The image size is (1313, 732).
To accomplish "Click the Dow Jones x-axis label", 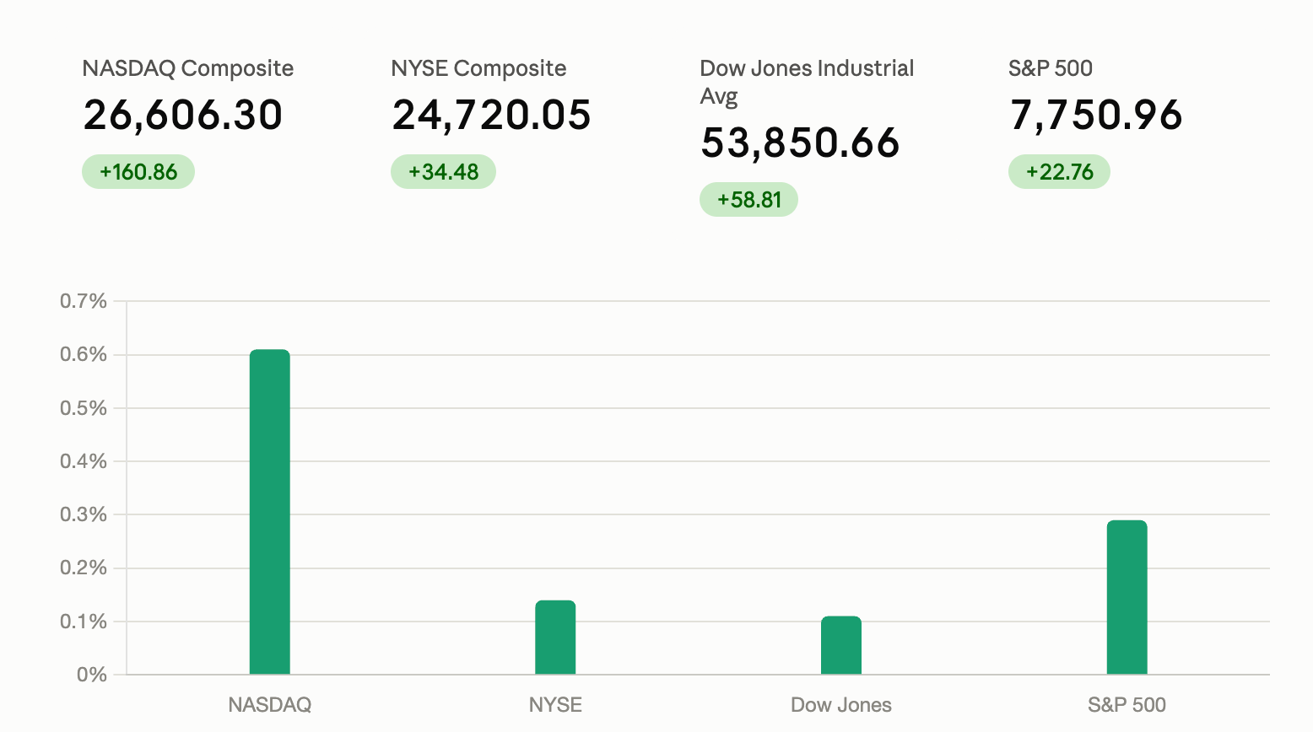I will (841, 705).
